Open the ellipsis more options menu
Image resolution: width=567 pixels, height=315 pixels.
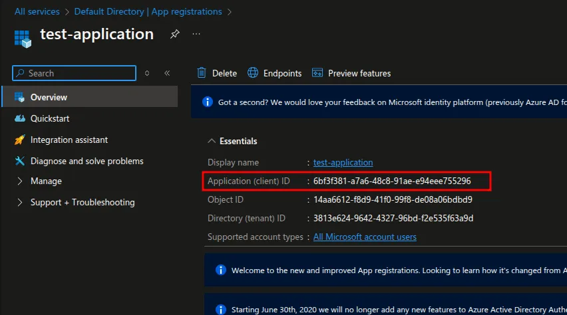click(196, 34)
